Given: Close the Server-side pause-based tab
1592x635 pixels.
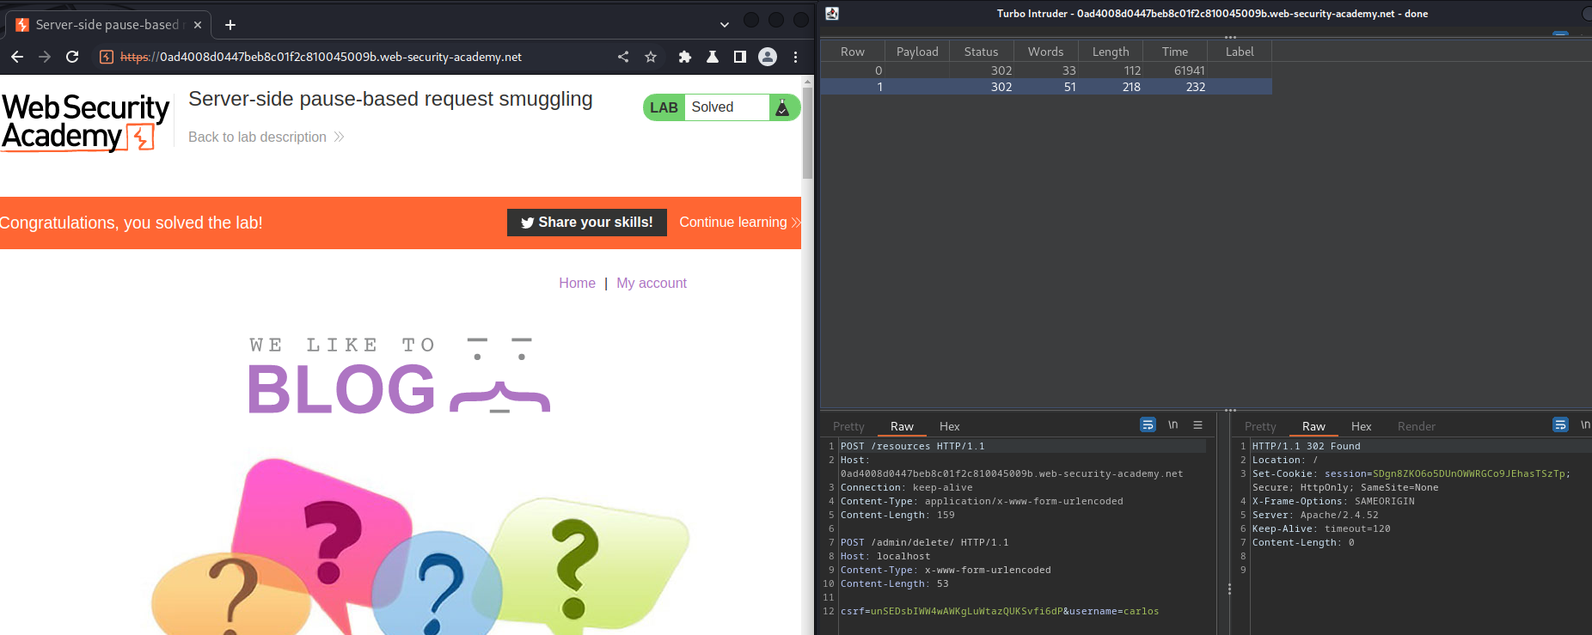Looking at the screenshot, I should (x=198, y=25).
